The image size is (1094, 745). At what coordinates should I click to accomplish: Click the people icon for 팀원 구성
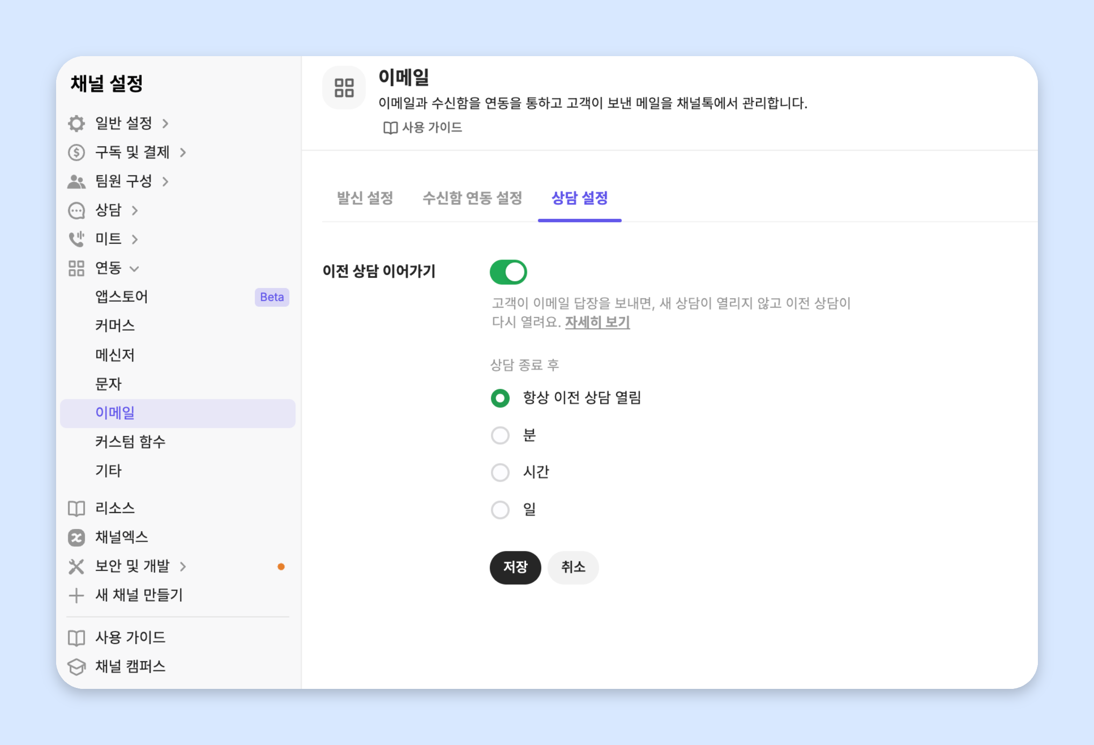coord(76,181)
